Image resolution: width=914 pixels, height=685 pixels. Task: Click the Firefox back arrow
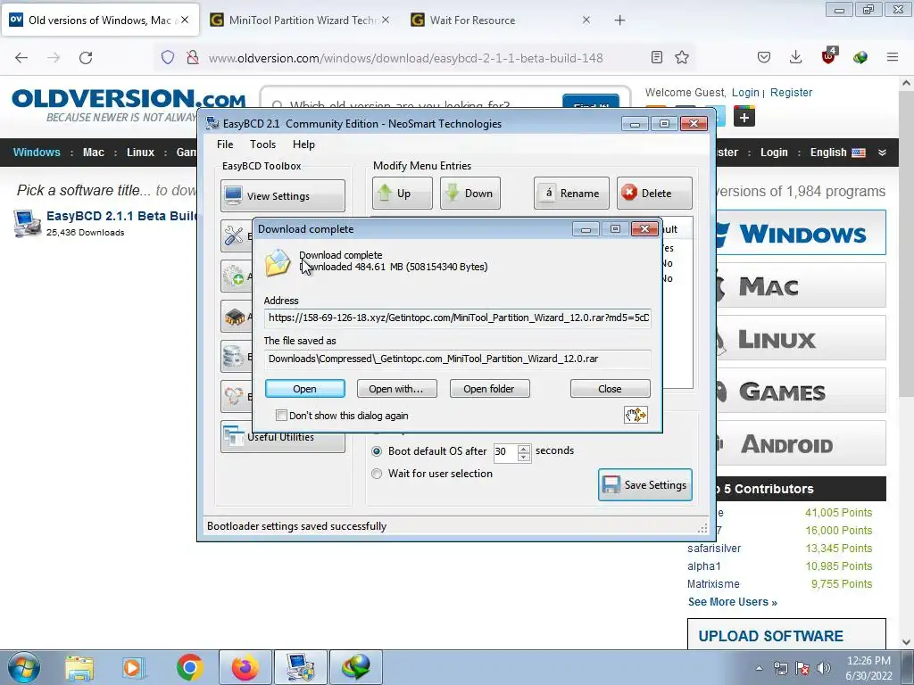click(21, 58)
